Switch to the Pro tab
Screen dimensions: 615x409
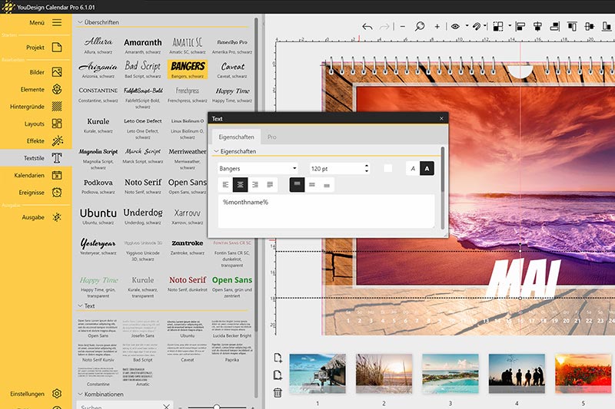(271, 137)
